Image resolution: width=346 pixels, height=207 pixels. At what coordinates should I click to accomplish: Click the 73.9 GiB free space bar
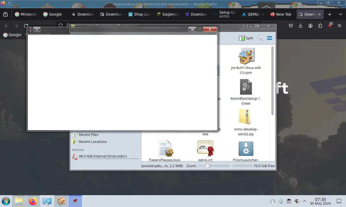click(x=242, y=166)
